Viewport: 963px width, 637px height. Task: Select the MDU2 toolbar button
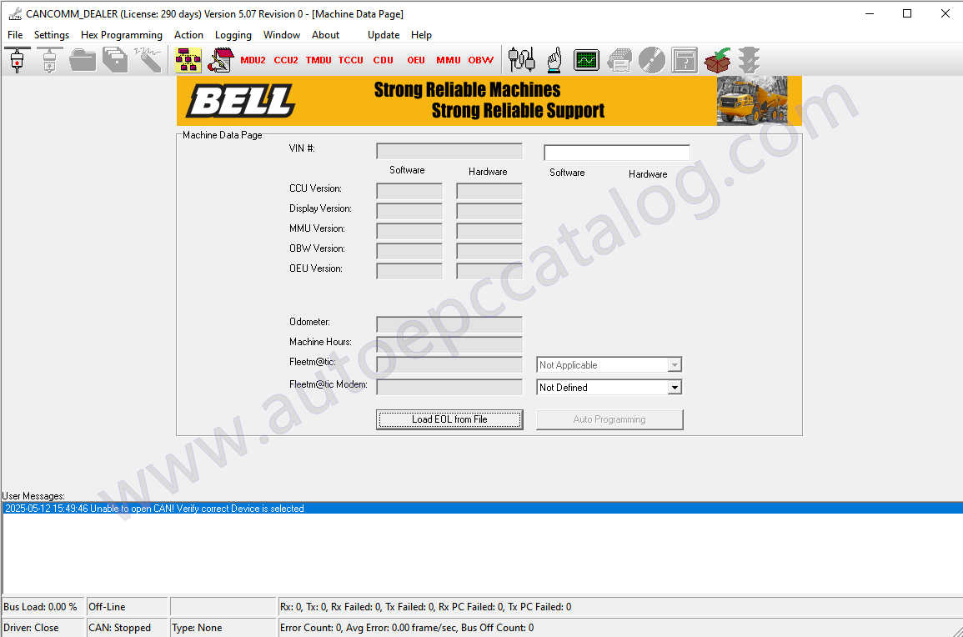[x=253, y=60]
